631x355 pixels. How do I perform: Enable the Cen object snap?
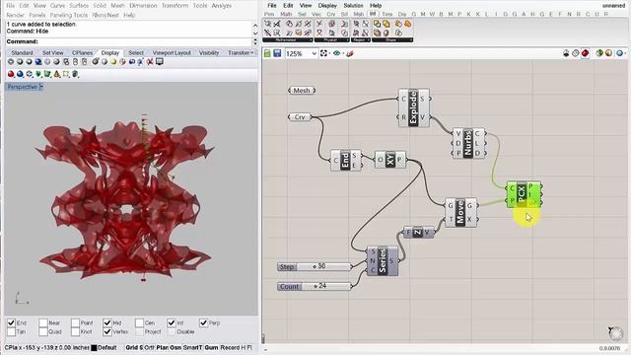pyautogui.click(x=139, y=322)
